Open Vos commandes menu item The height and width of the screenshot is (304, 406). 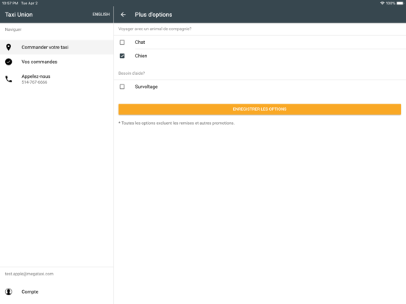pos(57,62)
